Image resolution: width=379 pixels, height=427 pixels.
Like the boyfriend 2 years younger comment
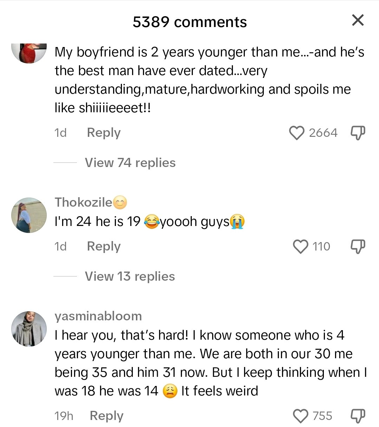tap(296, 133)
